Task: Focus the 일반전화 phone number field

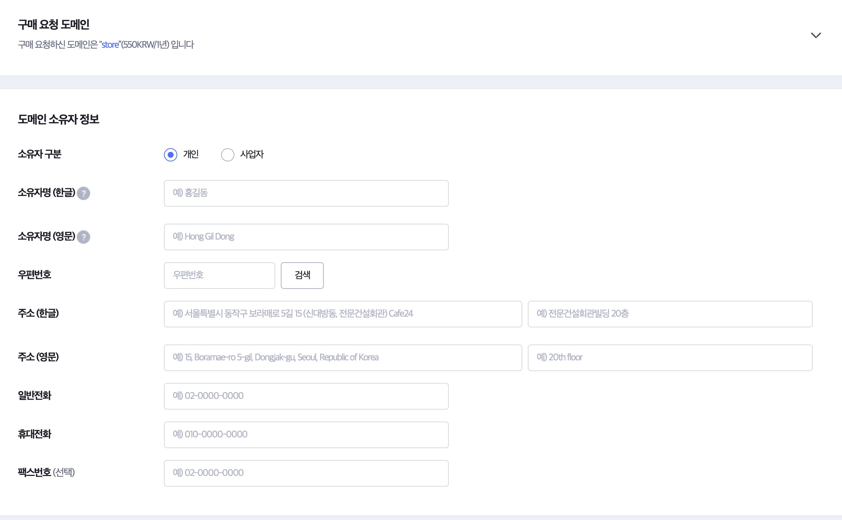Action: coord(306,396)
